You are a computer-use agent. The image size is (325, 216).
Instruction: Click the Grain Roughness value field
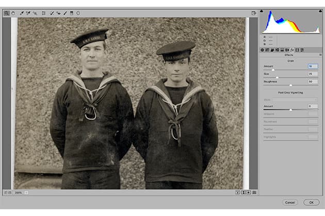pyautogui.click(x=313, y=81)
